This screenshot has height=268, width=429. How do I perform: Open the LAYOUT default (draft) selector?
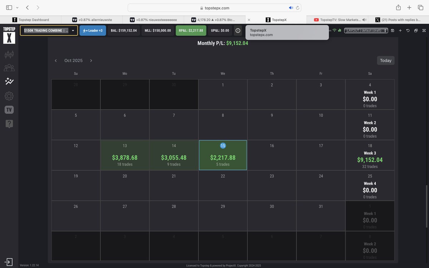[366, 31]
